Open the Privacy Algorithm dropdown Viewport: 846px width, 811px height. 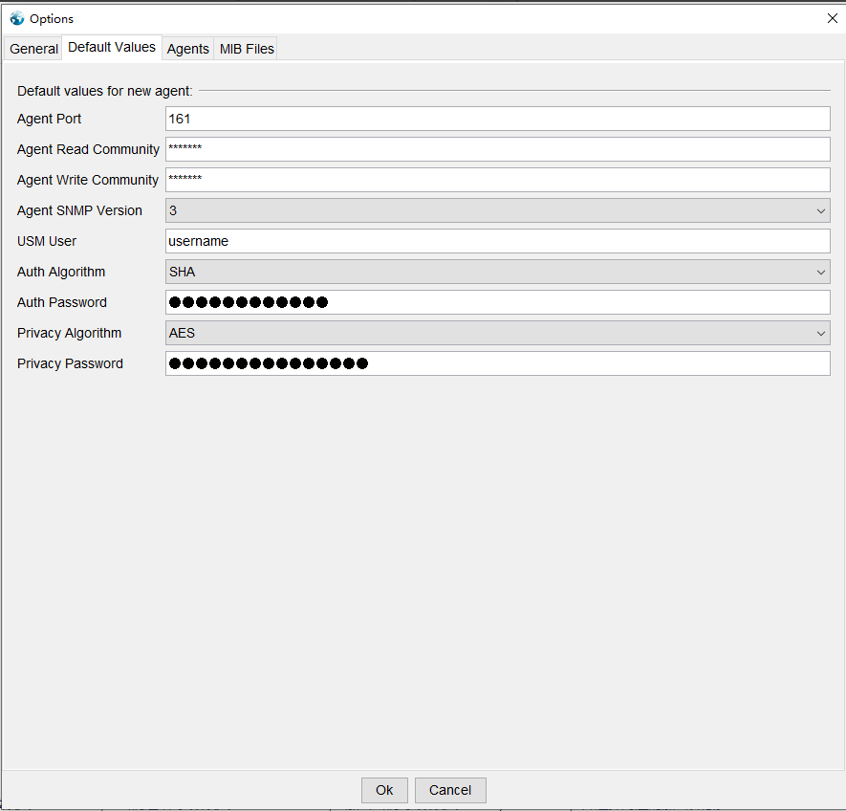tap(497, 333)
